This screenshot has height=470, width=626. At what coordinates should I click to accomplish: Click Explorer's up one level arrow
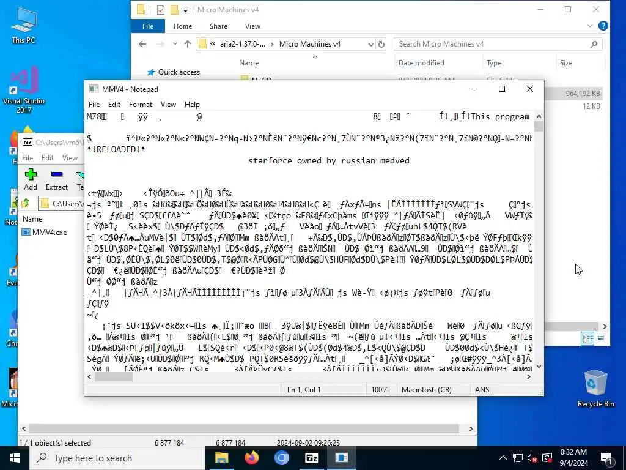pyautogui.click(x=188, y=44)
